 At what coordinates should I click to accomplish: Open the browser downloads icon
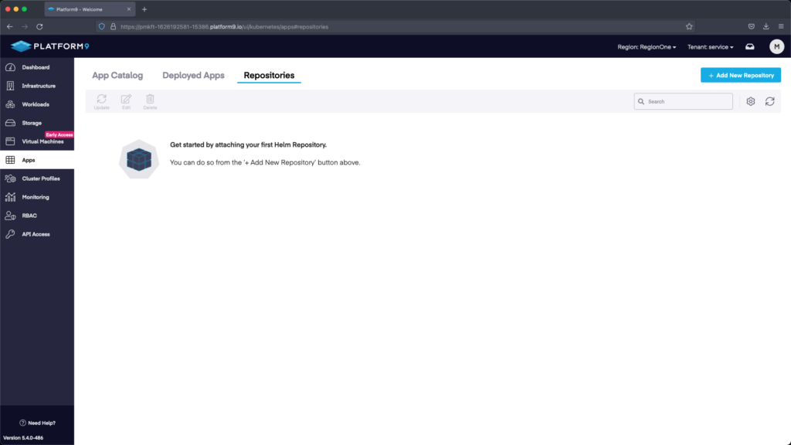coord(766,27)
